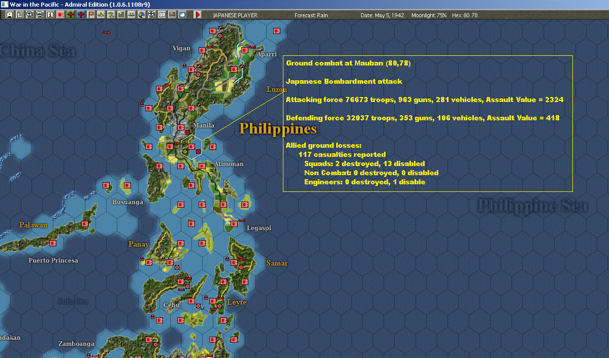Screen dimensions: 609x358
Task: Click the '117 casualties reported' line
Action: [342, 154]
